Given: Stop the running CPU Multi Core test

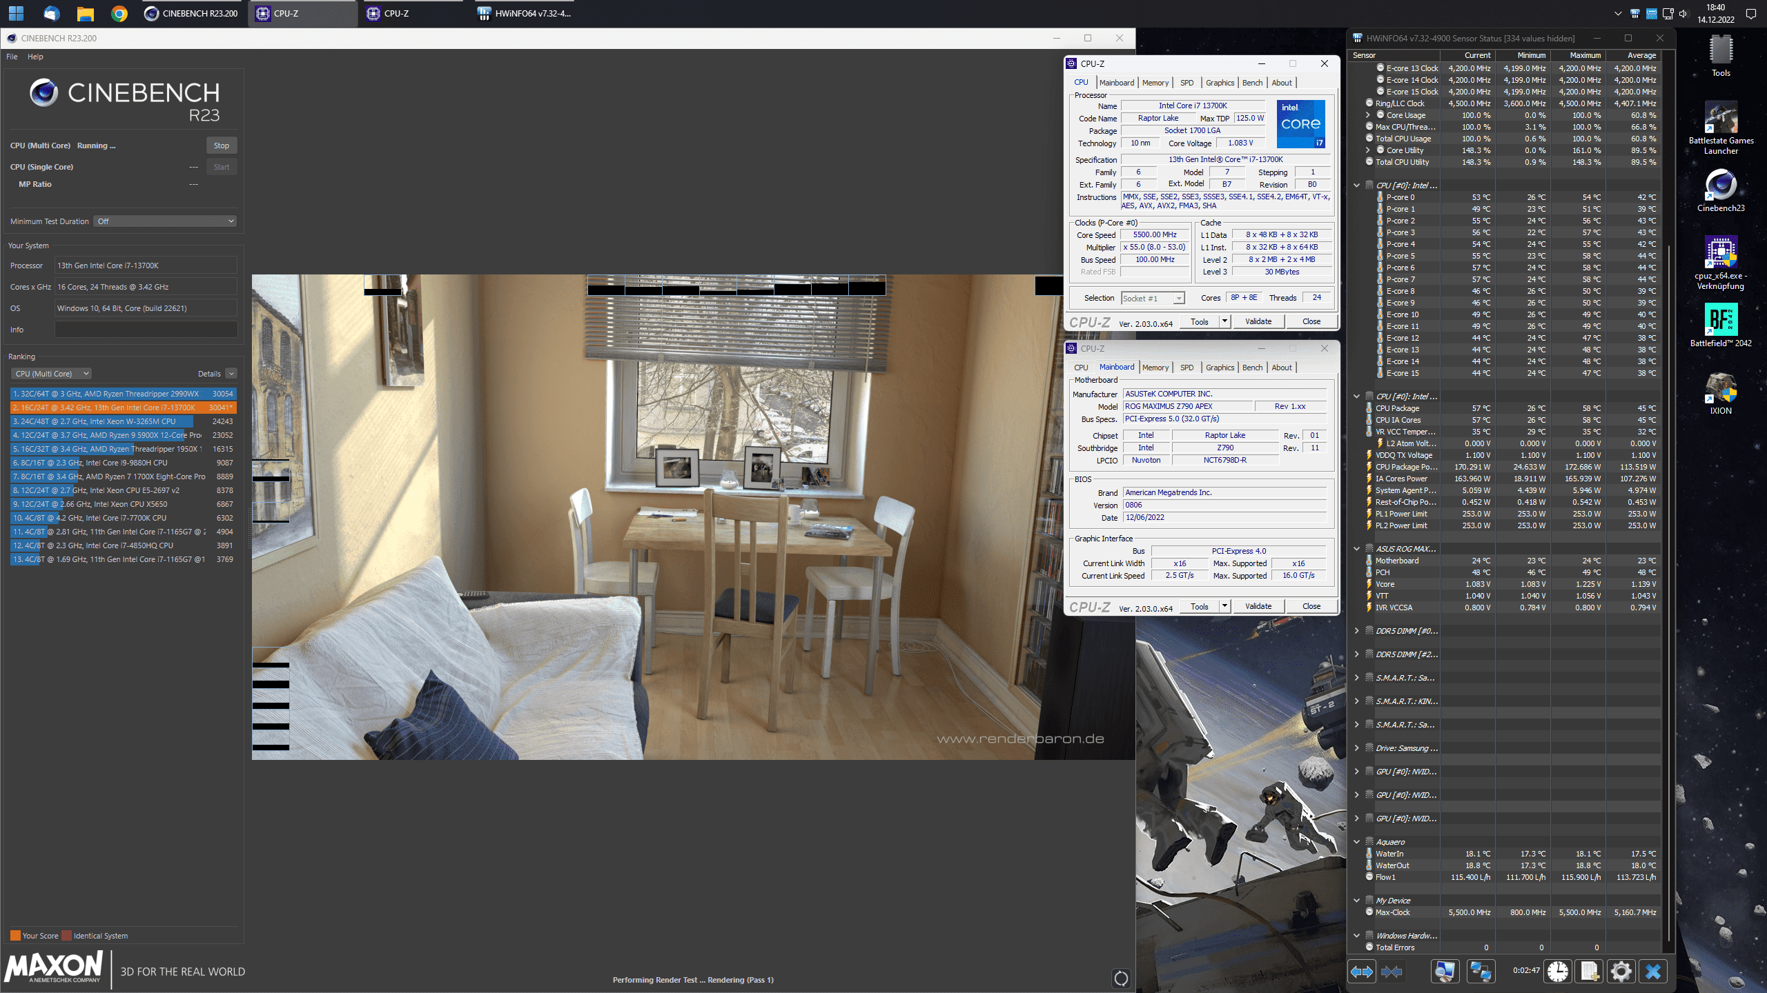Looking at the screenshot, I should pyautogui.click(x=222, y=146).
